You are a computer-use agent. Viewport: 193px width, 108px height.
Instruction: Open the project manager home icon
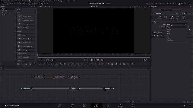pos(185,106)
